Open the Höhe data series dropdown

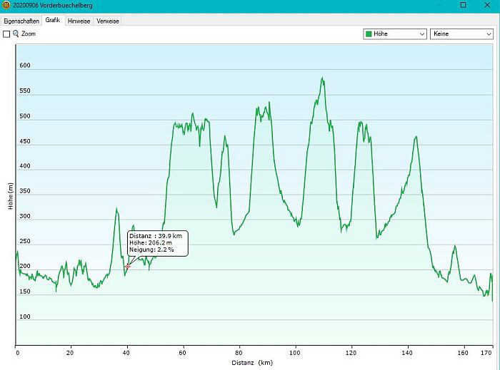click(x=394, y=34)
